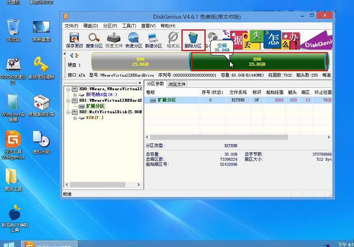The image size is (354, 247).
Task: Select the WIM (Y:) tree item
Action: (94, 118)
